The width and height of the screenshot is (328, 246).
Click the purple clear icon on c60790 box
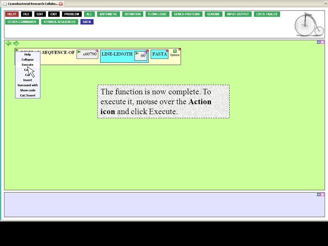97,51
